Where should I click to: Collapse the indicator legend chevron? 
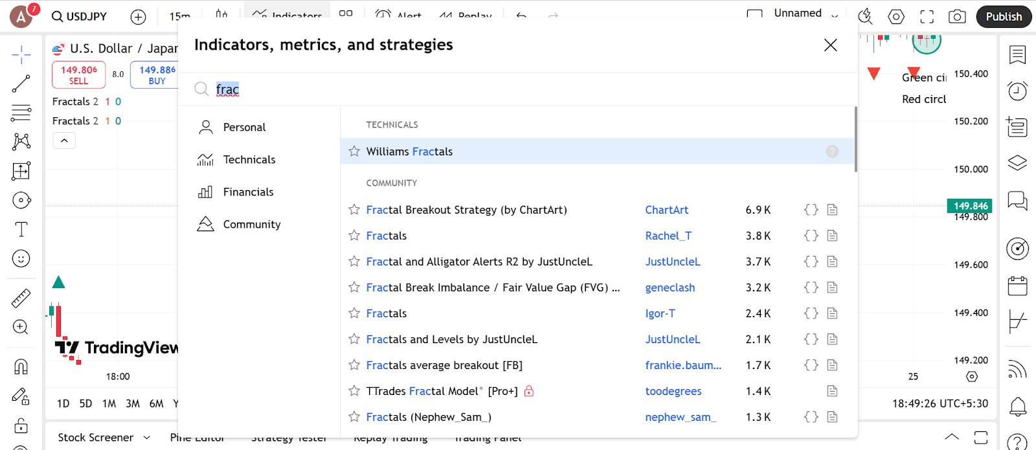coord(64,141)
